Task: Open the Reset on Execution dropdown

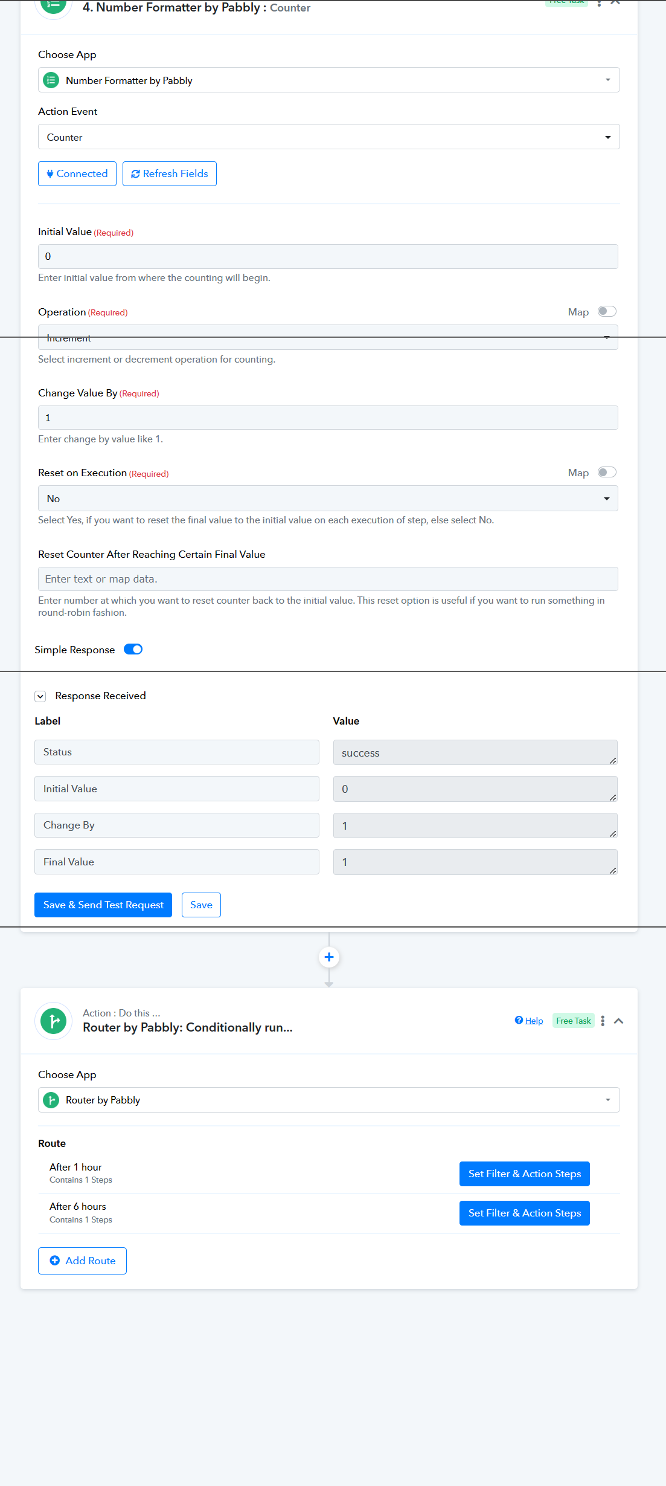Action: click(x=328, y=499)
